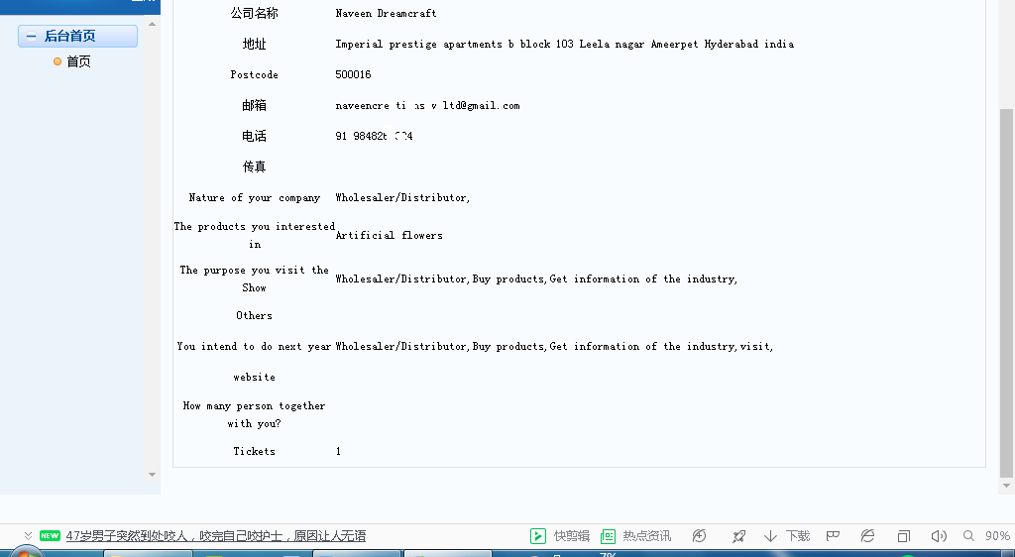1015x557 pixels.
Task: Click the Tickets label
Action: pyautogui.click(x=255, y=451)
